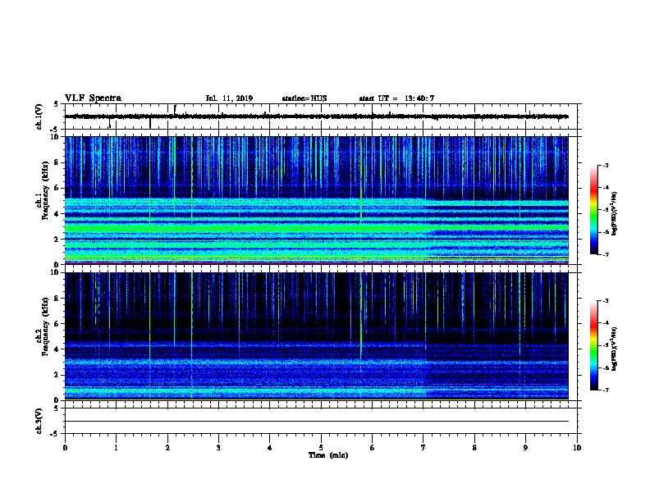Click time axis tick label "2"

(x=167, y=448)
